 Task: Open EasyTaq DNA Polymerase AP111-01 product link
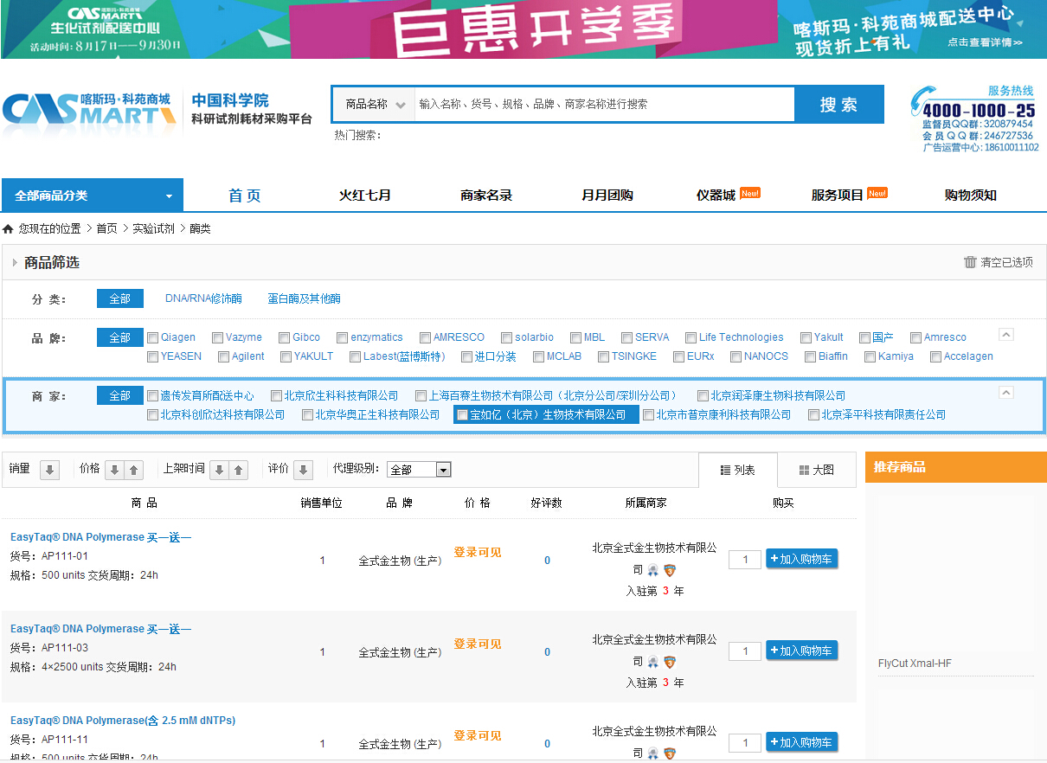click(100, 537)
